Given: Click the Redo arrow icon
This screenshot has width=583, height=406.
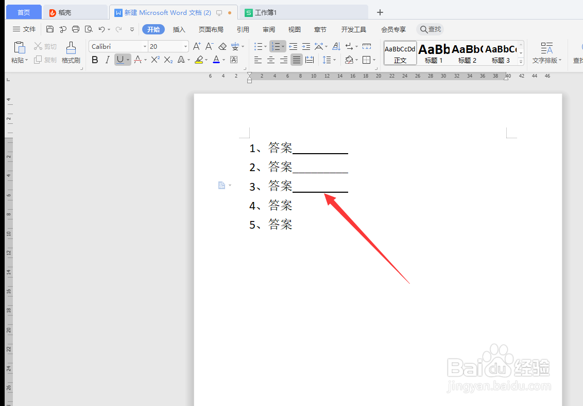Looking at the screenshot, I should click(118, 29).
